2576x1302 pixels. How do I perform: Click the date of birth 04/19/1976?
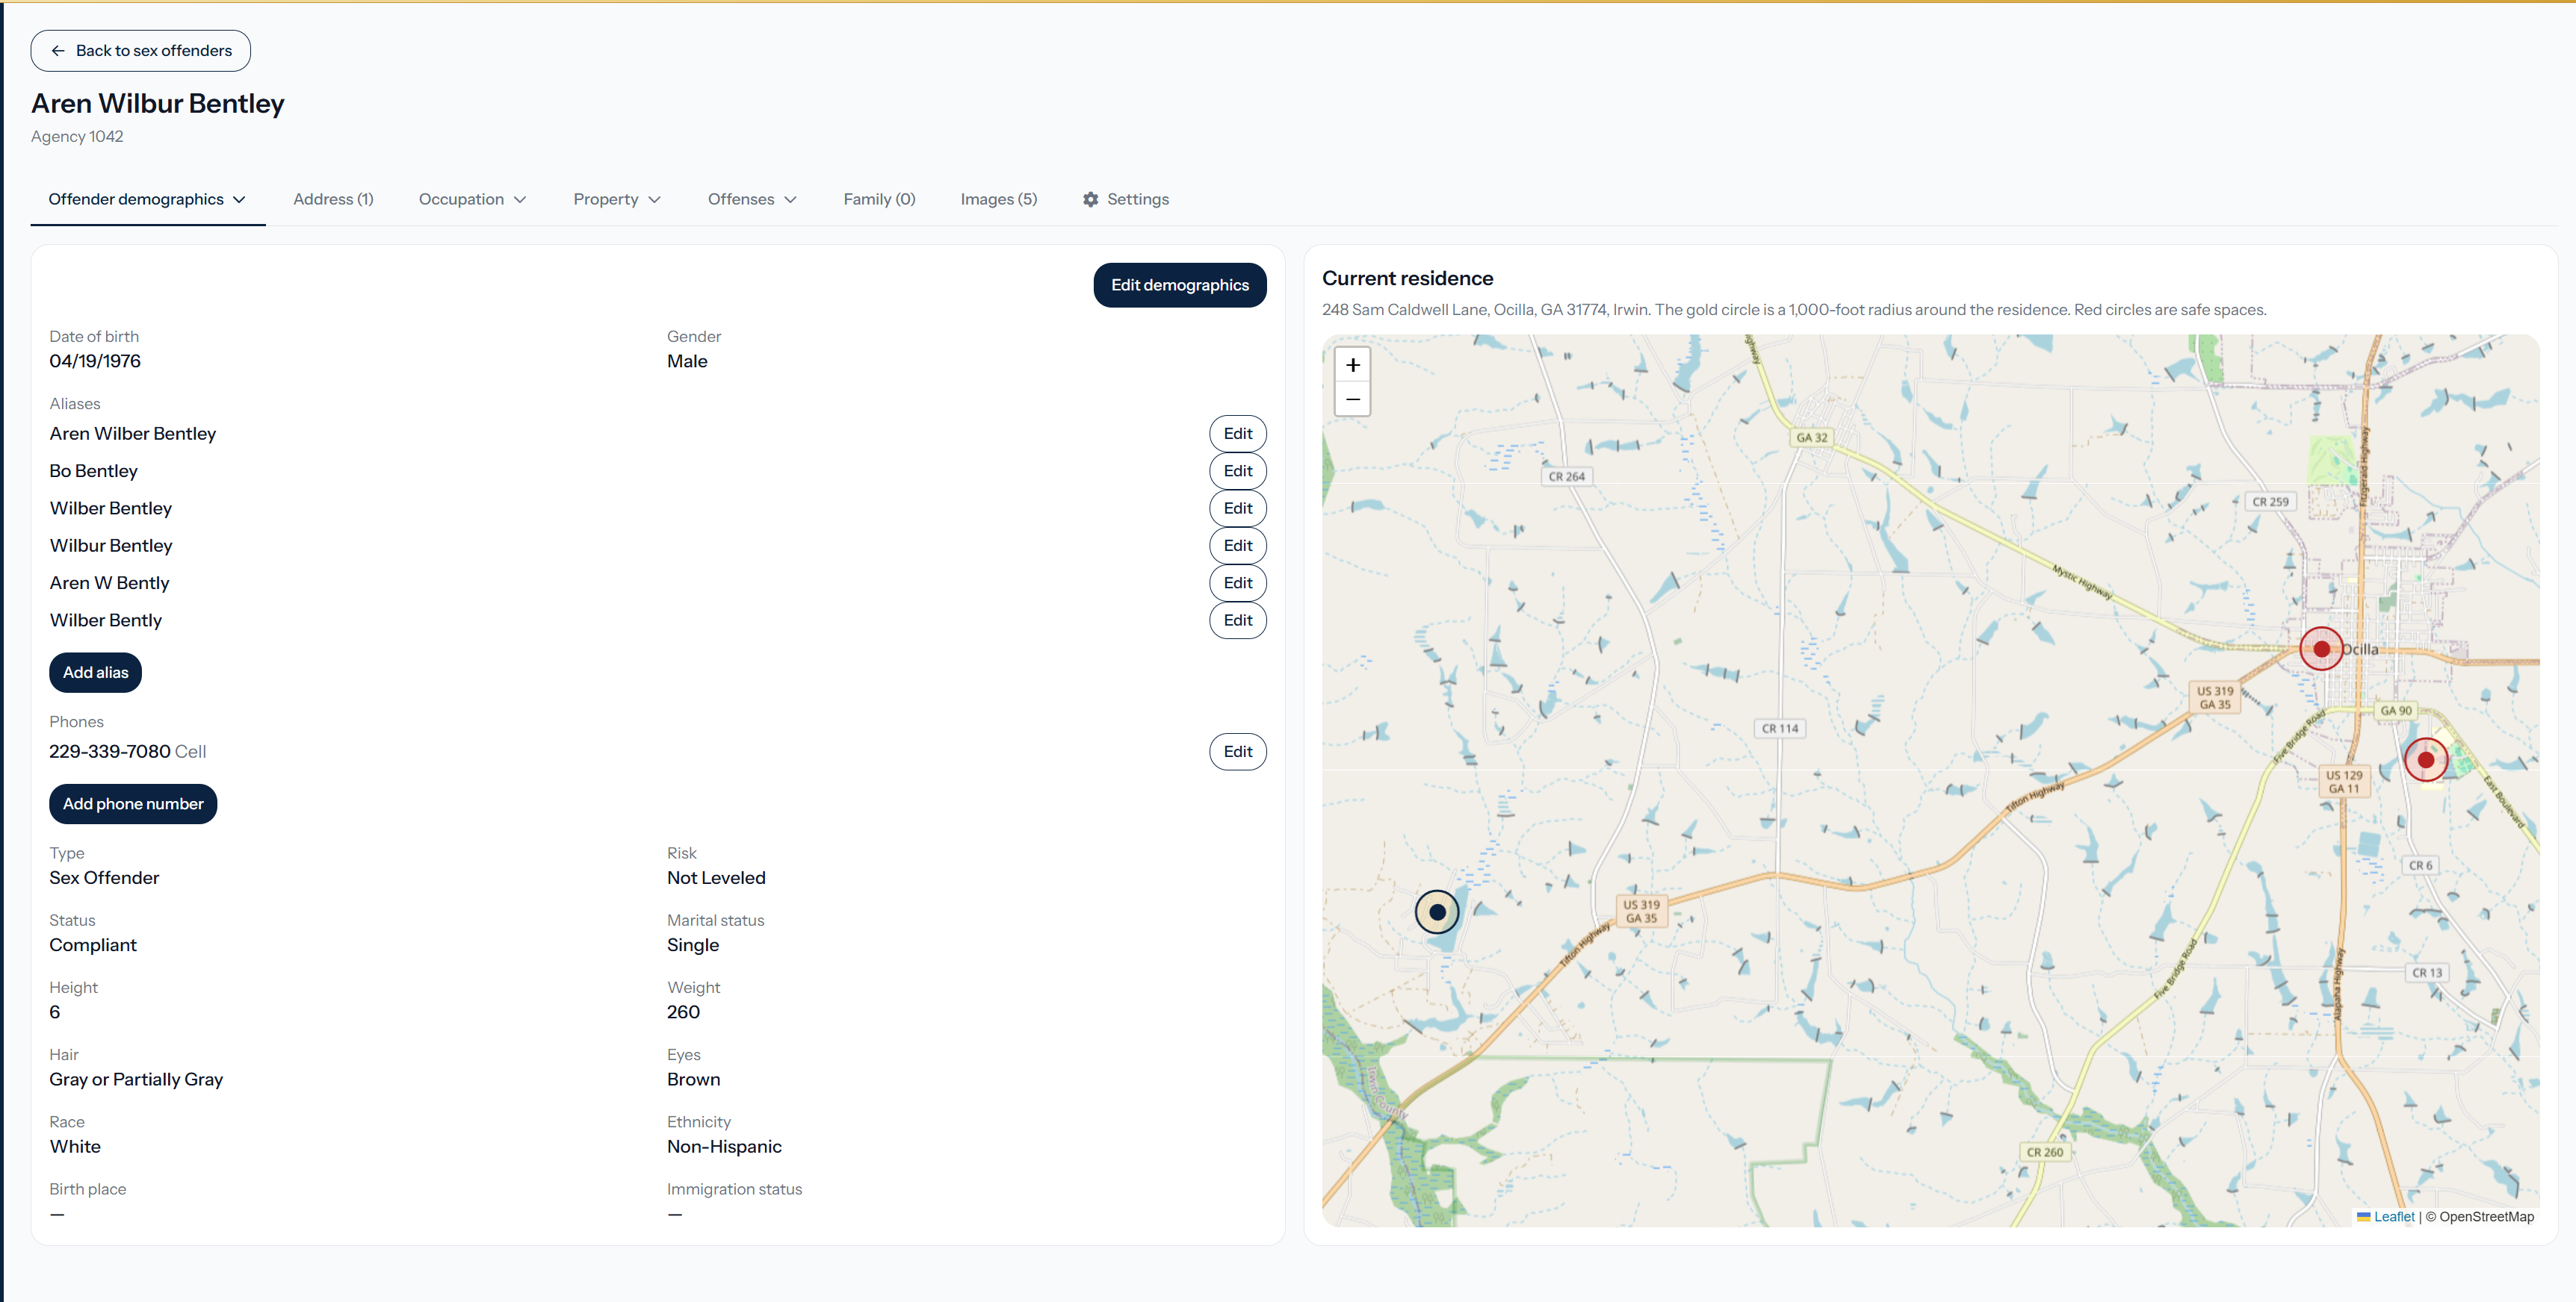(x=95, y=361)
